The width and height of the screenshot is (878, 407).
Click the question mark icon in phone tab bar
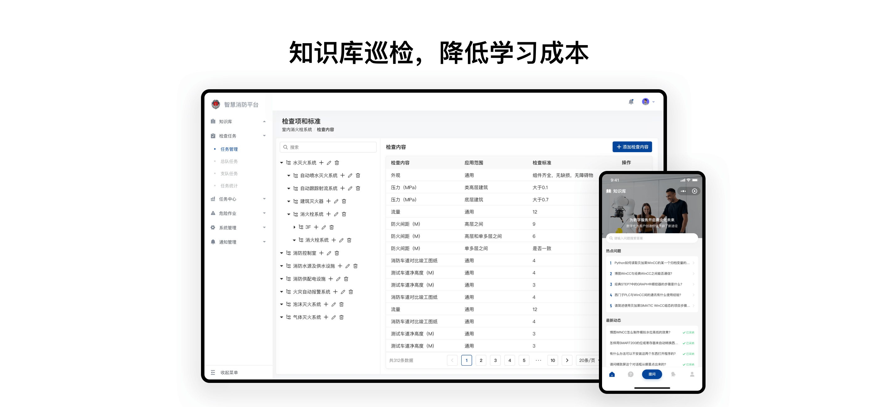[x=631, y=374]
